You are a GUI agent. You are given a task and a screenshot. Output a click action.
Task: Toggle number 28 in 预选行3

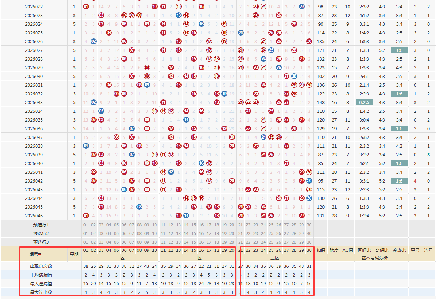(294, 242)
